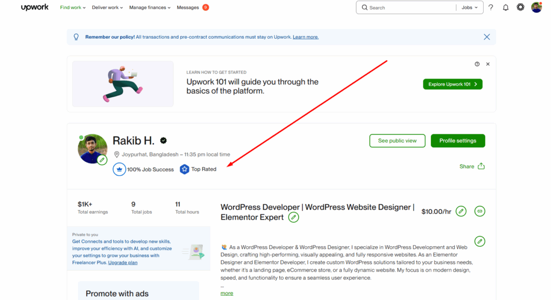
Task: Copy profile link icon beside rate
Action: [x=479, y=211]
